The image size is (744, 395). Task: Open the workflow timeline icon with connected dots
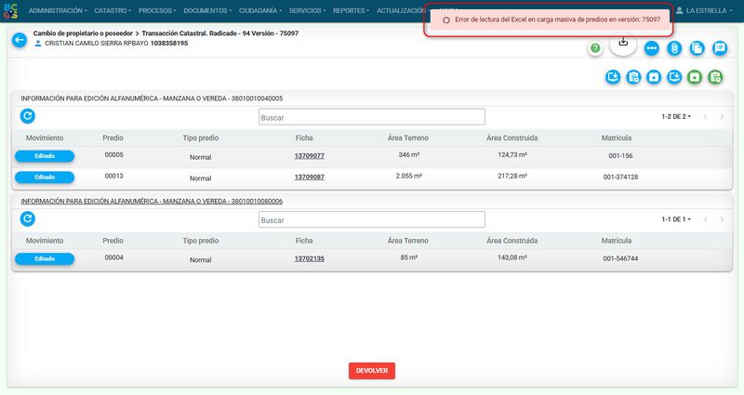(x=652, y=48)
